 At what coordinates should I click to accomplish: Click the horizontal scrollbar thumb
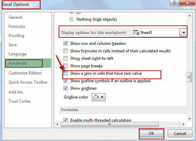(110, 124)
